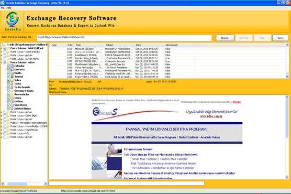Viewport: 291px width, 194px height.
Task: Open the www.rdbe.com.tr link in the preview
Action: (x=211, y=116)
